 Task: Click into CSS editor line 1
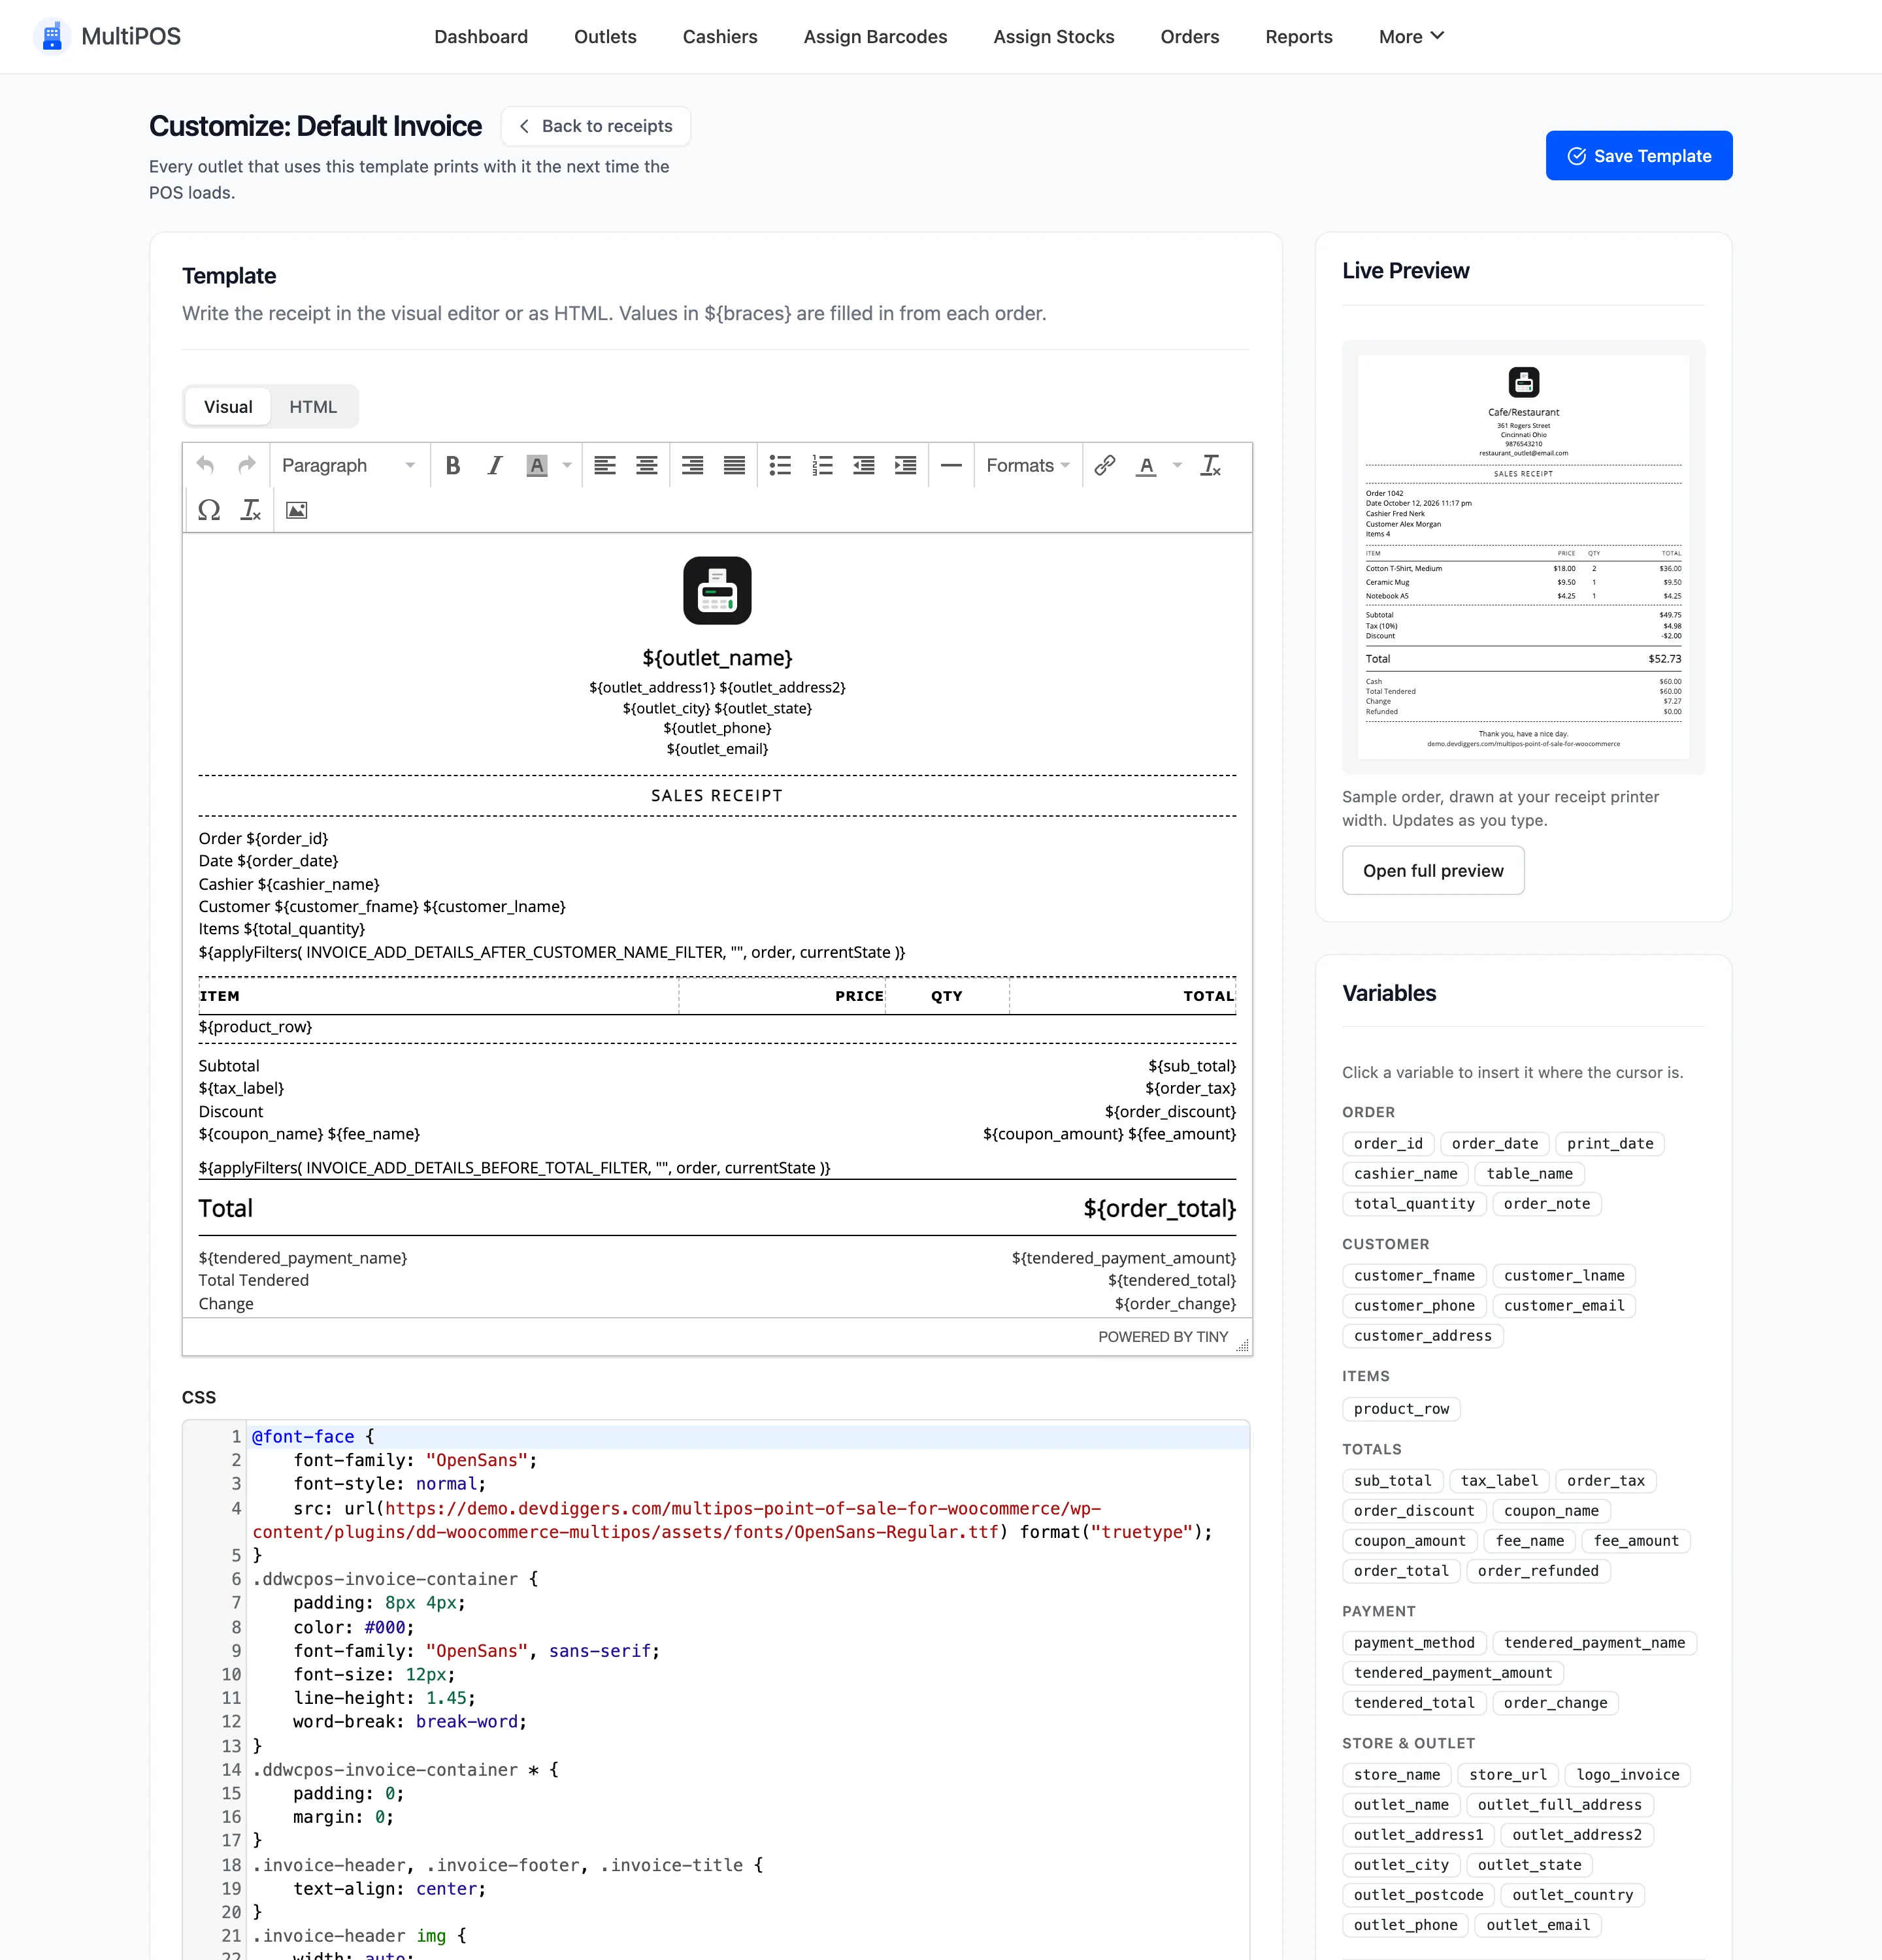point(749,1436)
